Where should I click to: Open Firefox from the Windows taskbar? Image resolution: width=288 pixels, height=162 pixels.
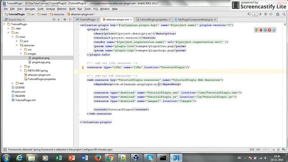(x=98, y=158)
